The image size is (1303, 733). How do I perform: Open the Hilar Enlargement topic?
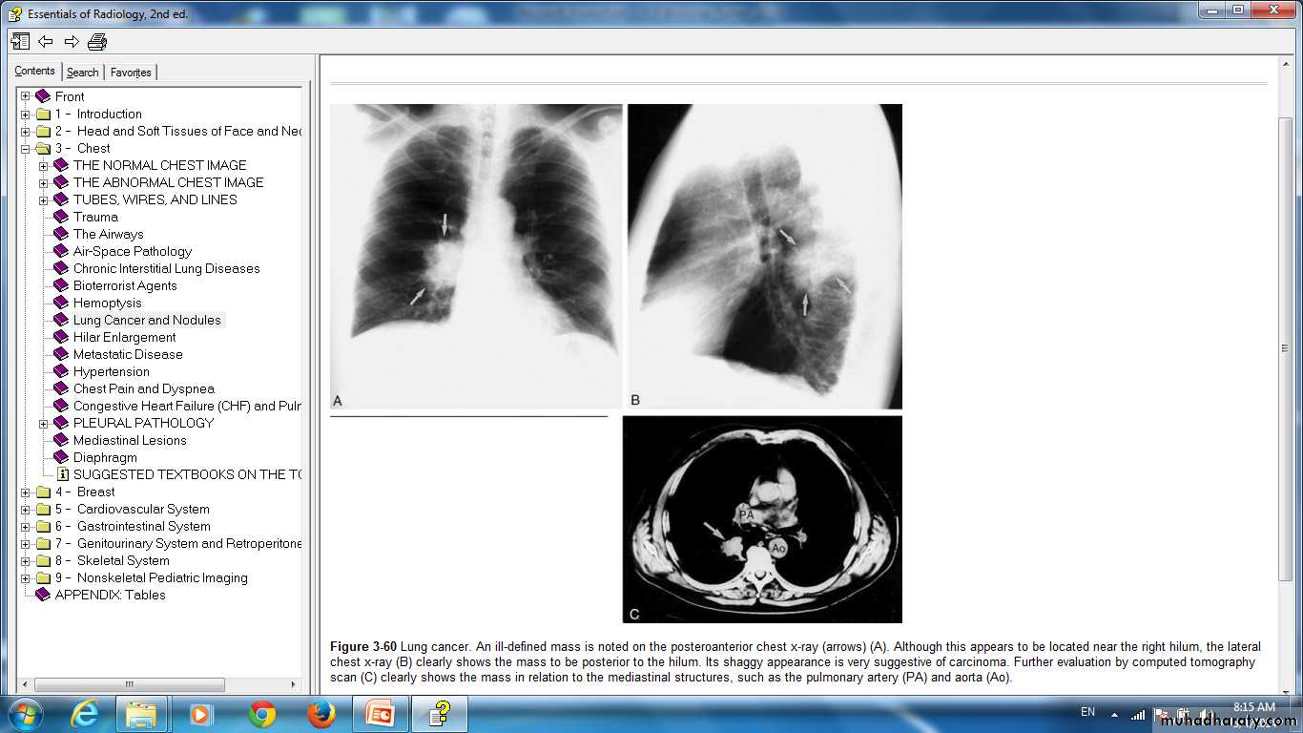click(x=124, y=338)
